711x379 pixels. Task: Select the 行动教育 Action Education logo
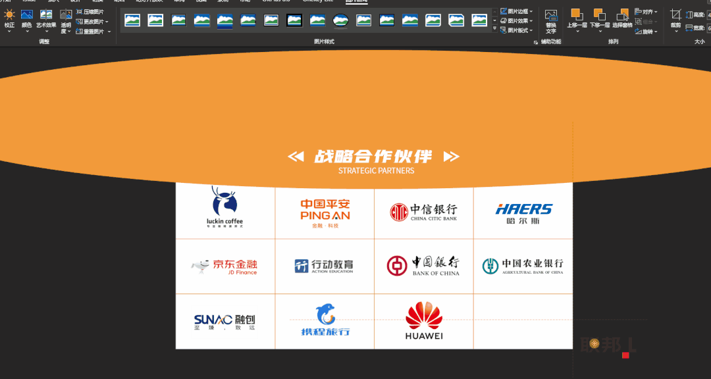324,266
